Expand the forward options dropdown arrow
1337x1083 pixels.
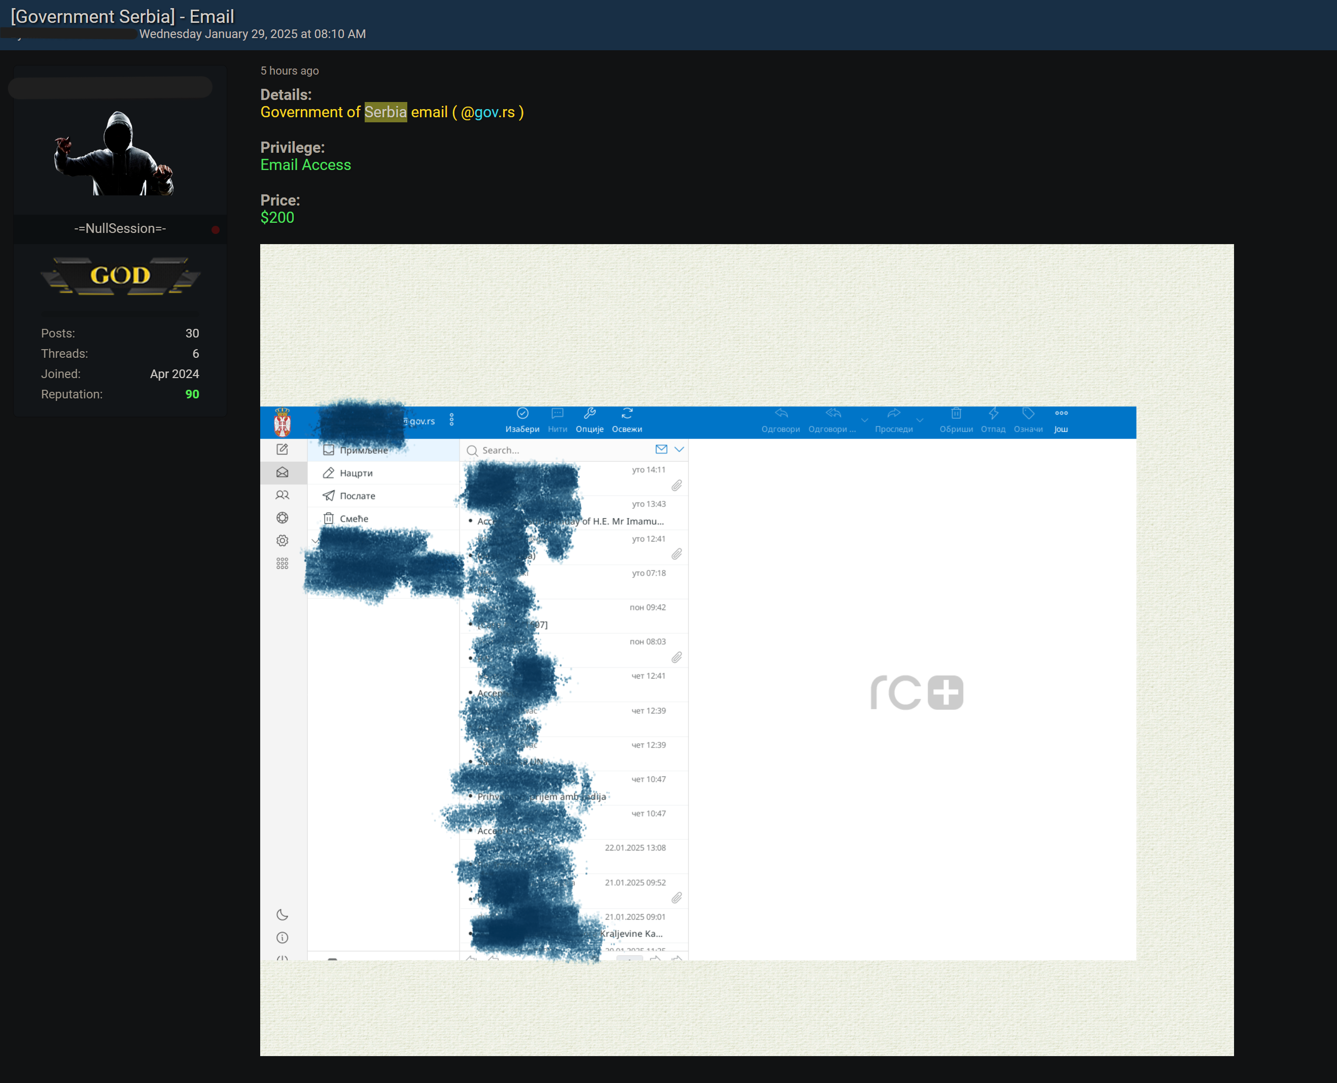click(x=920, y=421)
